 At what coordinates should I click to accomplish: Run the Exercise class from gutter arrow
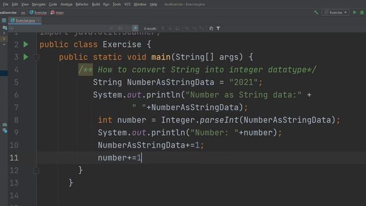click(x=26, y=45)
